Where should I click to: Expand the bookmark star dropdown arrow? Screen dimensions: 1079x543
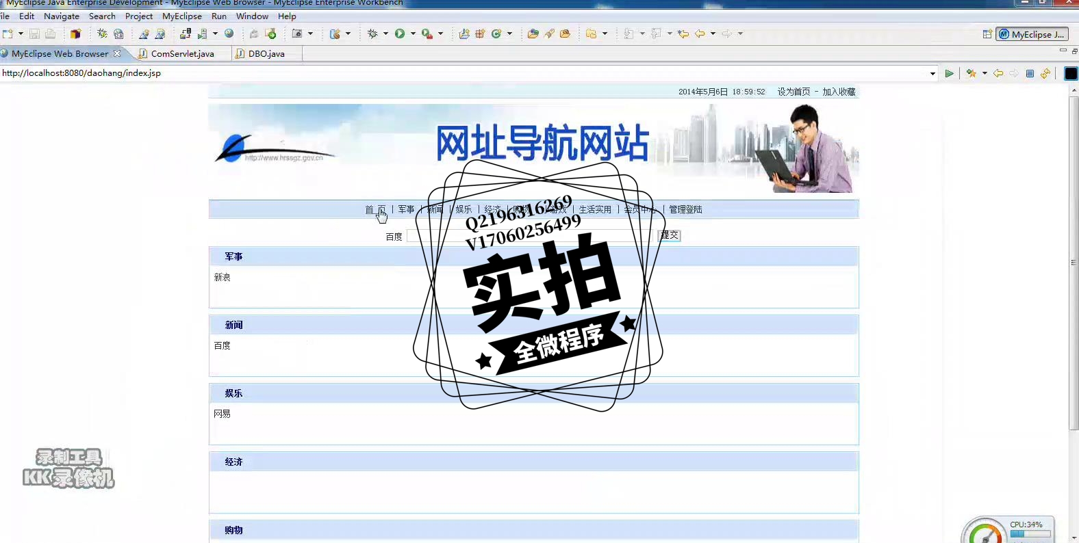point(985,73)
